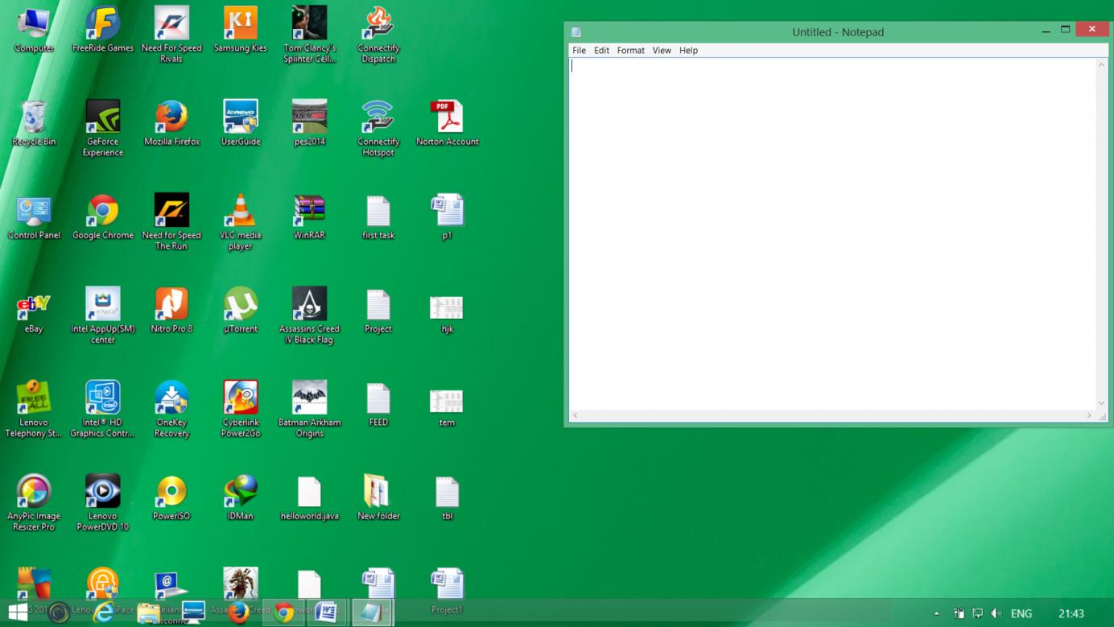Click the horizontal scrollbar right arrow in Notepad
This screenshot has height=627, width=1114.
[x=1089, y=415]
